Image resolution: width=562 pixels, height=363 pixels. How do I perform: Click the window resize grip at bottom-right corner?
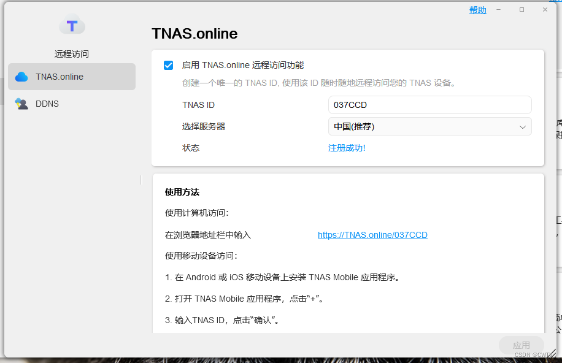click(552, 353)
